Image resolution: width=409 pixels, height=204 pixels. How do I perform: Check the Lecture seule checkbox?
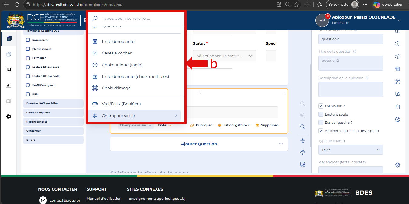click(x=321, y=114)
